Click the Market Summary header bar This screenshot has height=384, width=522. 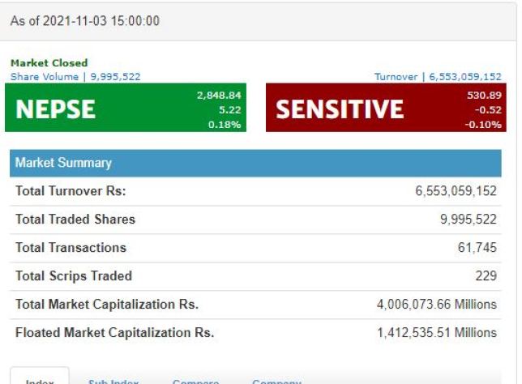(x=255, y=163)
